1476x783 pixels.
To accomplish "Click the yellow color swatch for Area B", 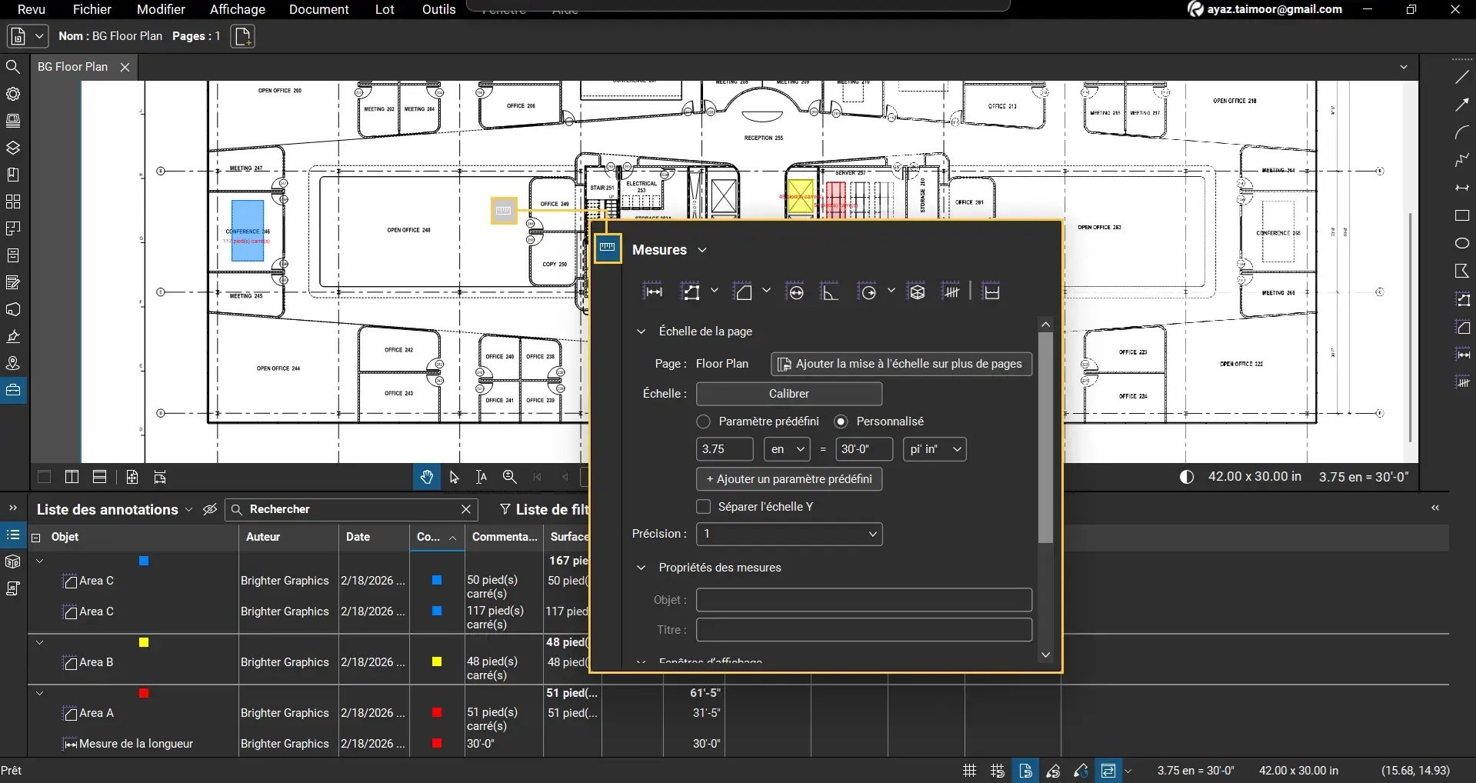I will (x=436, y=662).
